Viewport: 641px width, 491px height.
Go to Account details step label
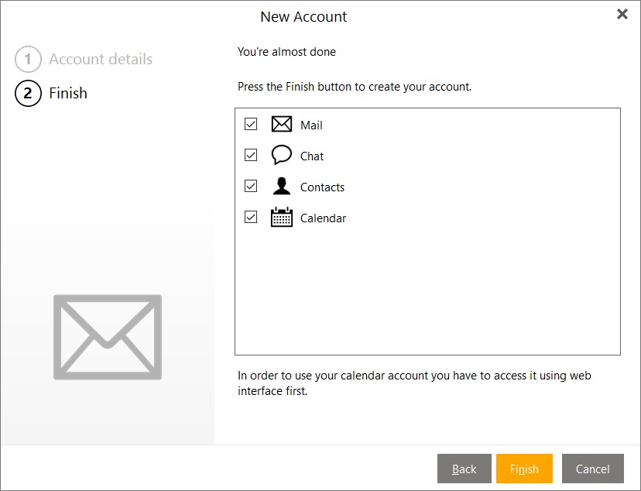101,60
